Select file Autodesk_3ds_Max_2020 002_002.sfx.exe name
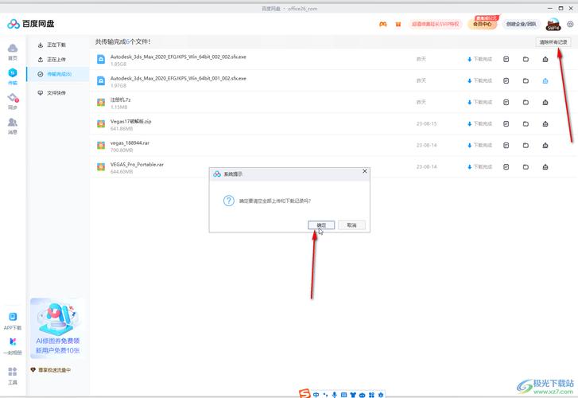 (x=178, y=57)
